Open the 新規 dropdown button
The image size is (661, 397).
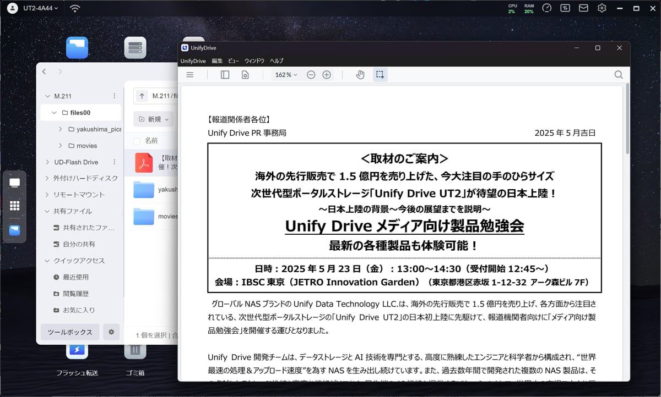154,119
